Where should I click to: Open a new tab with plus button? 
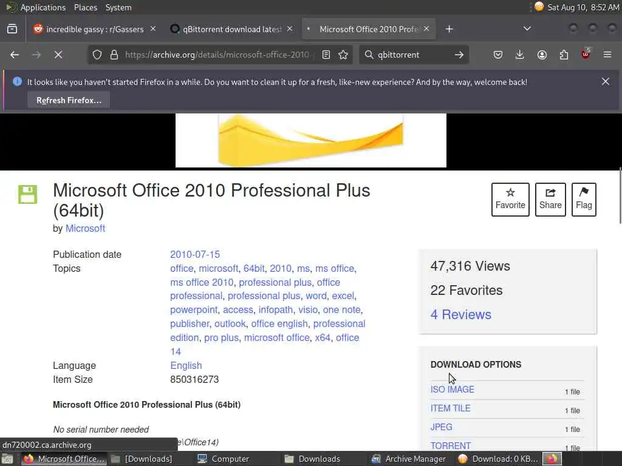[449, 29]
